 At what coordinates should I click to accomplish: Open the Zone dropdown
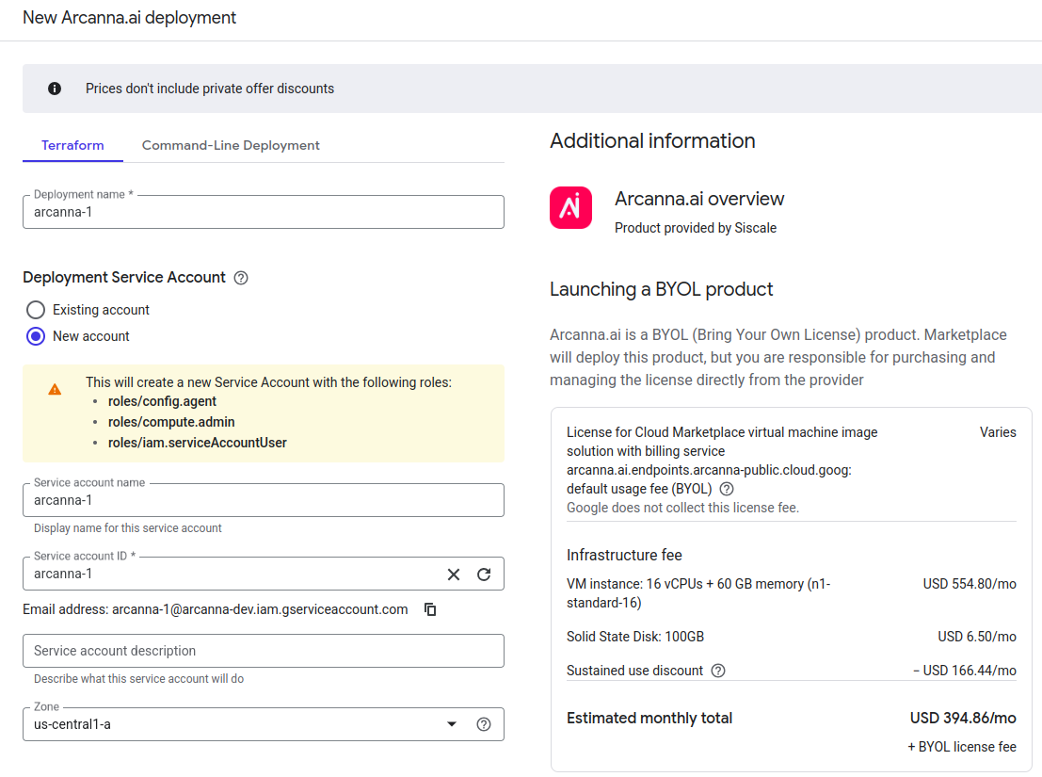pyautogui.click(x=452, y=724)
